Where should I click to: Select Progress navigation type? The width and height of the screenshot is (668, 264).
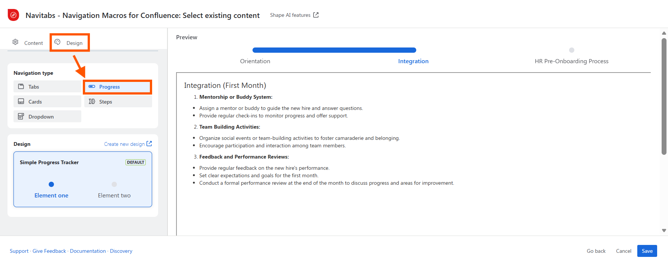118,86
